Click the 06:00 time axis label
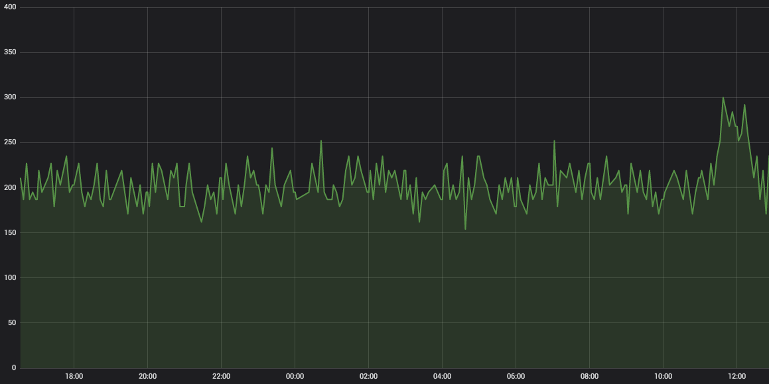The image size is (769, 384). (x=516, y=376)
